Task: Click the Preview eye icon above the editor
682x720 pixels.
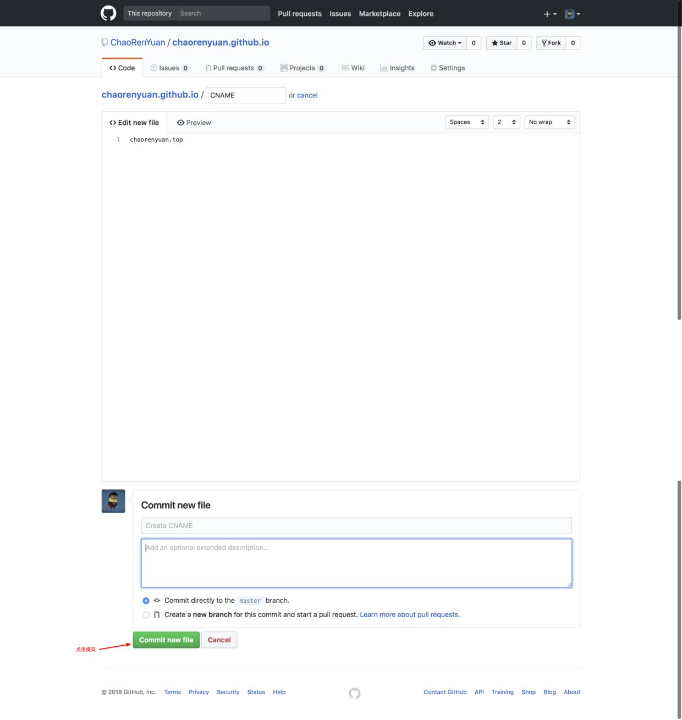Action: (181, 122)
